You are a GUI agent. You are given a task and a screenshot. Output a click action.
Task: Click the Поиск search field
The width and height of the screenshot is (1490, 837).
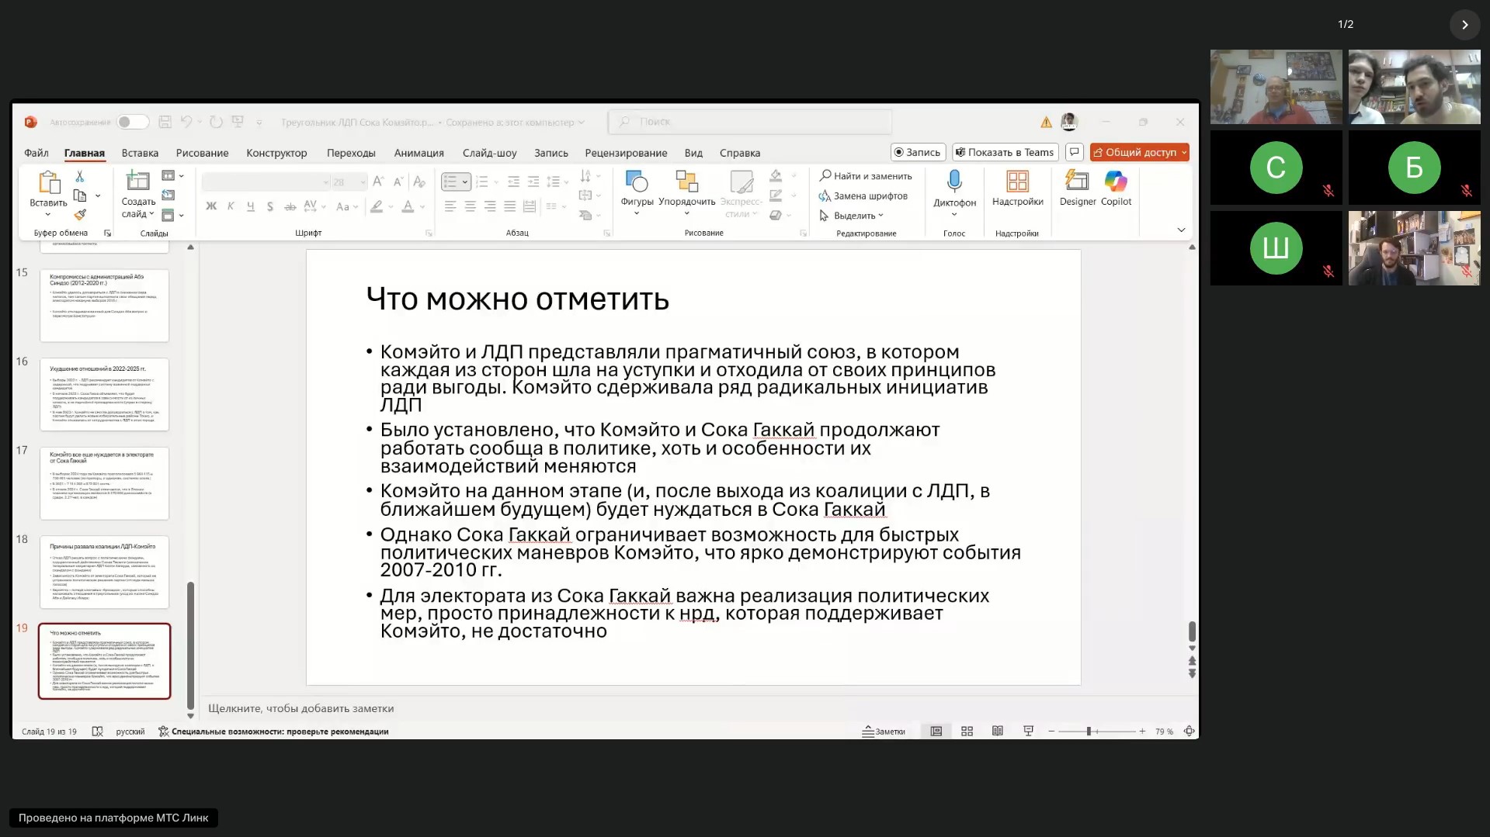(x=750, y=122)
